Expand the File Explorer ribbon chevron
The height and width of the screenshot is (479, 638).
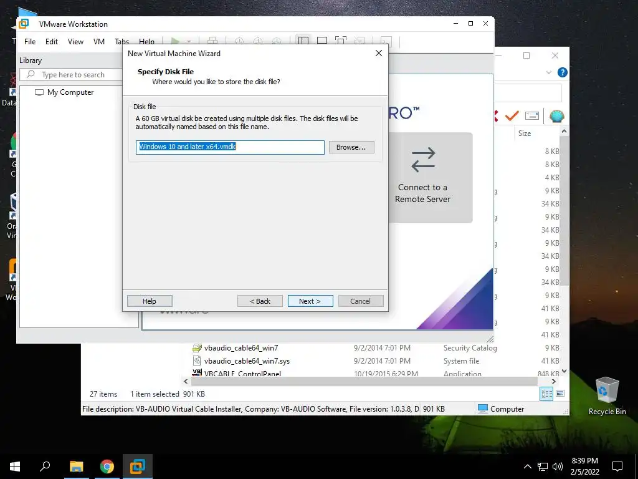[548, 72]
